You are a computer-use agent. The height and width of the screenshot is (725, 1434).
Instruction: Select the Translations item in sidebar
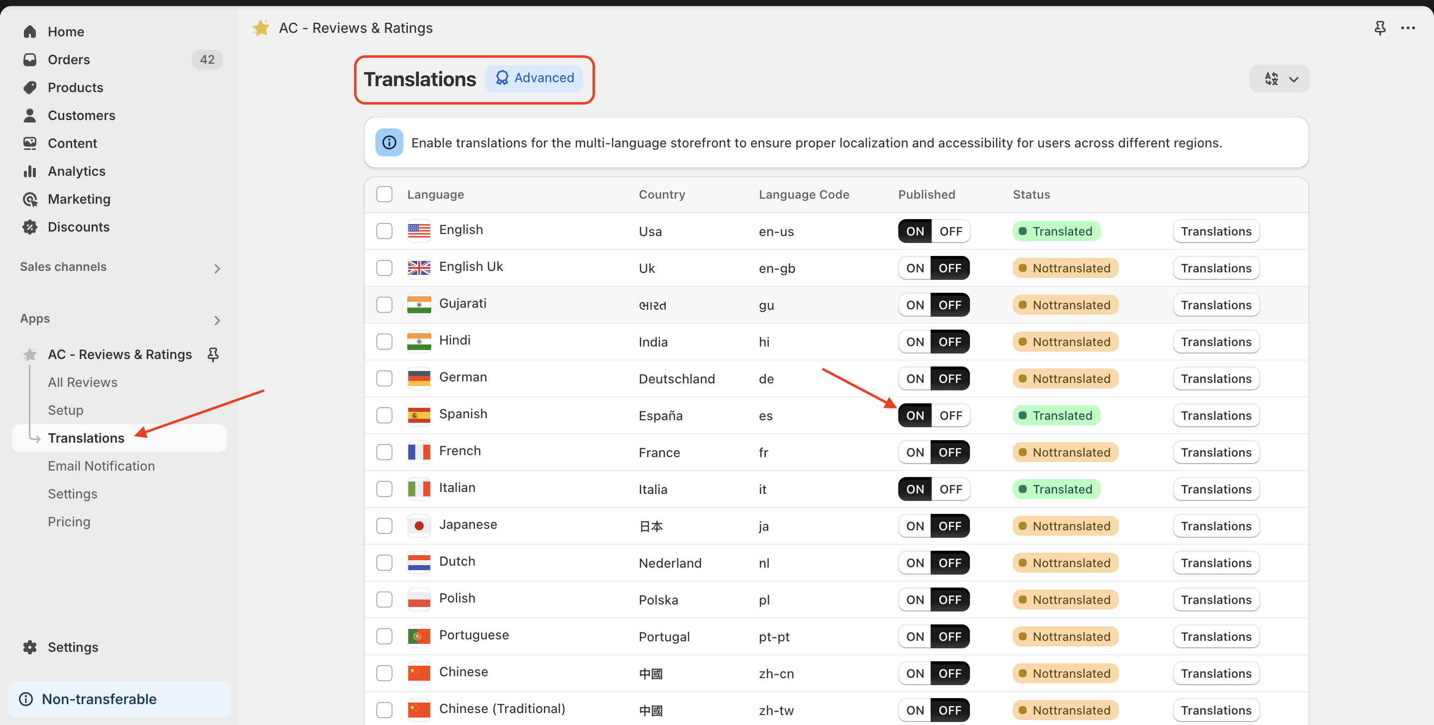(x=119, y=438)
